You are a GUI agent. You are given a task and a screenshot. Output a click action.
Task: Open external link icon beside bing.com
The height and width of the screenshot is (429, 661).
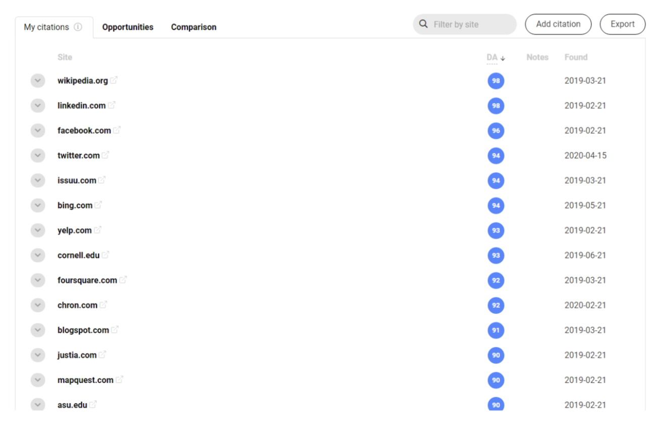coord(98,205)
